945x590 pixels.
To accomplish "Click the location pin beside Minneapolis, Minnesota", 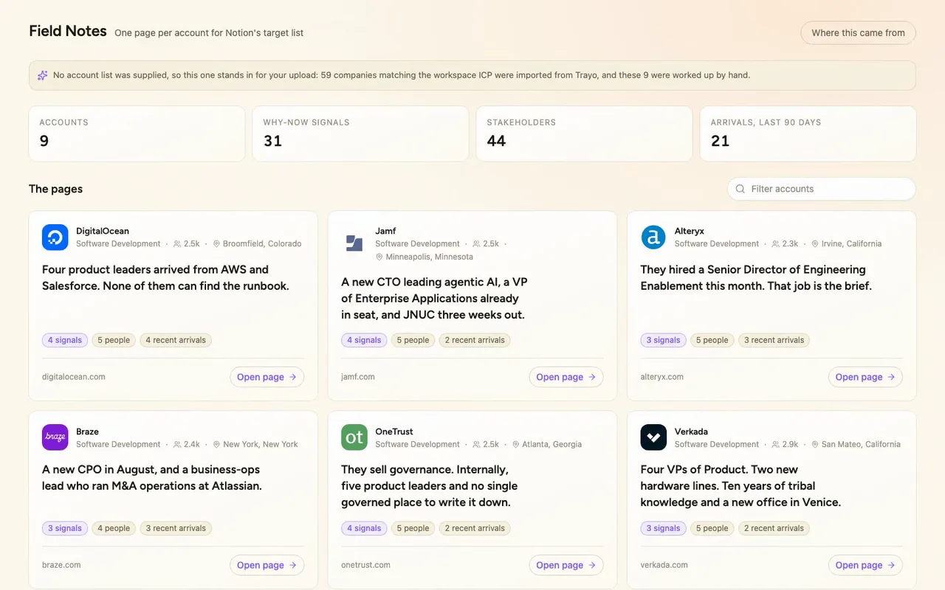I will click(x=379, y=257).
